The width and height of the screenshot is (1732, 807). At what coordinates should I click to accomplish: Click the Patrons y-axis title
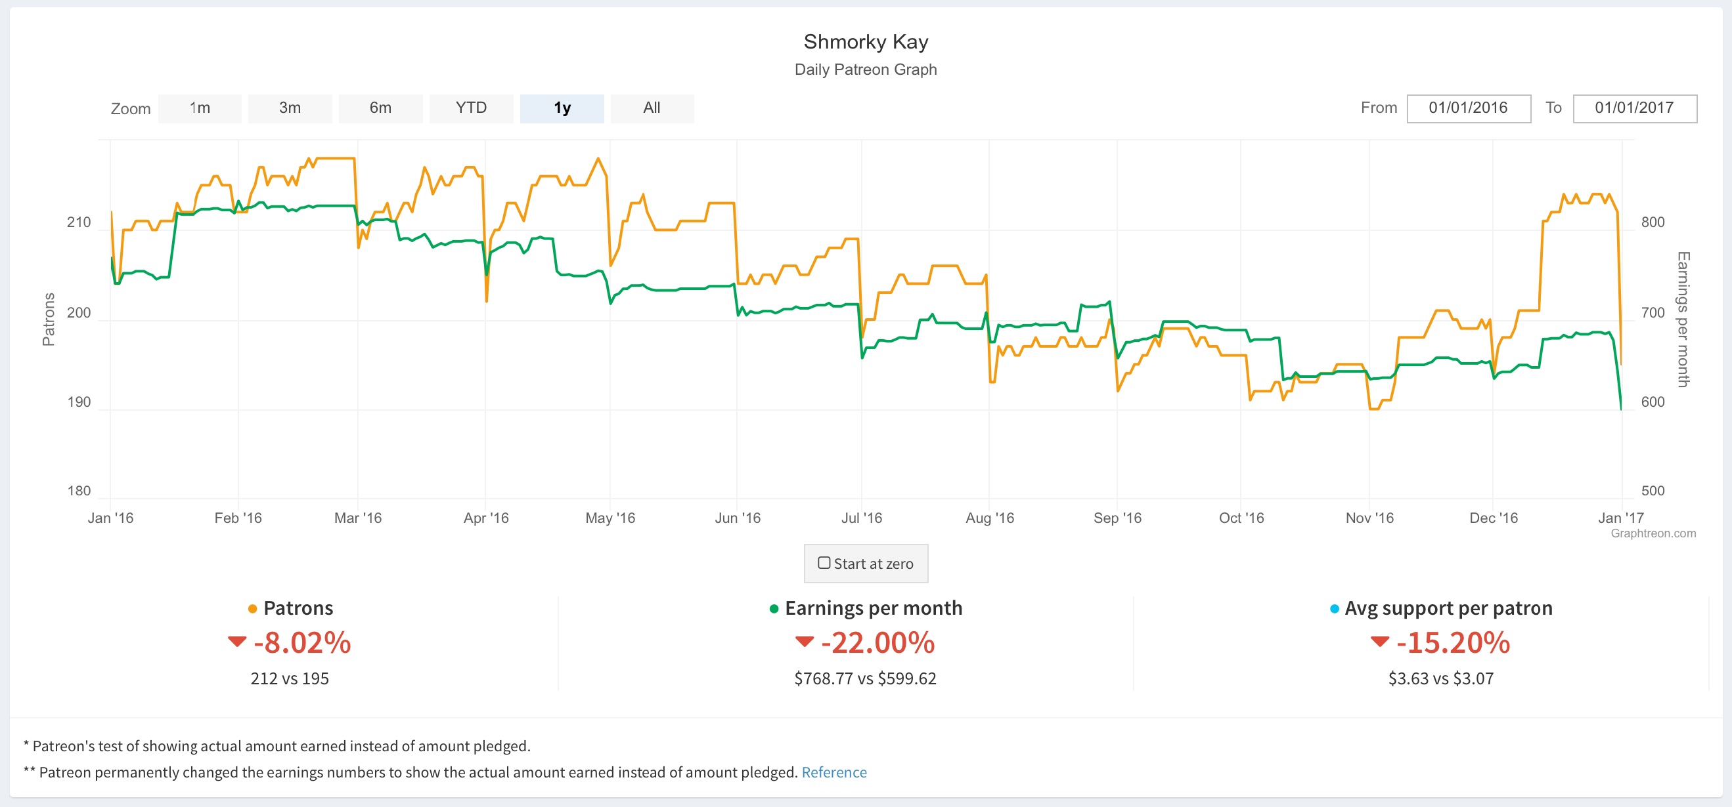point(49,319)
